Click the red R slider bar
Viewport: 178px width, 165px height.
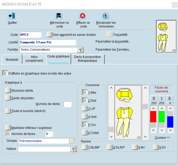pyautogui.click(x=153, y=117)
